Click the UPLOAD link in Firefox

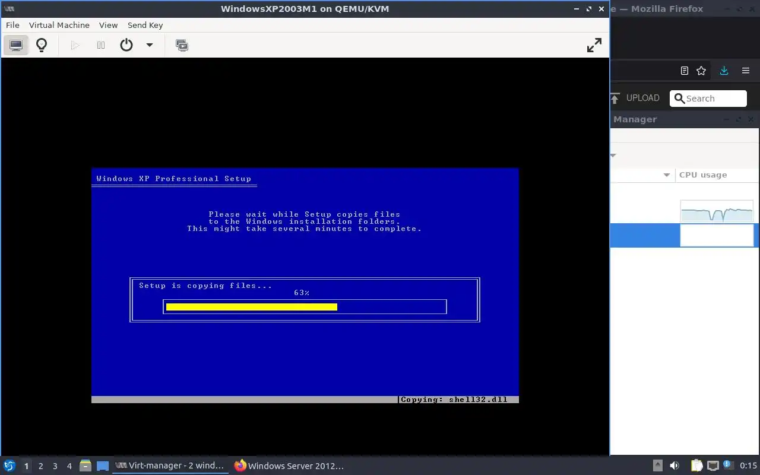(643, 98)
